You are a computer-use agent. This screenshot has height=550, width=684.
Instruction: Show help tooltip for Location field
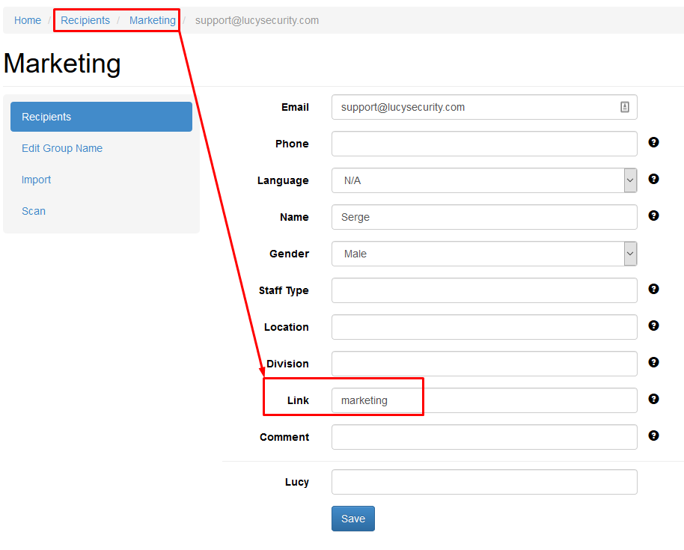coord(653,326)
